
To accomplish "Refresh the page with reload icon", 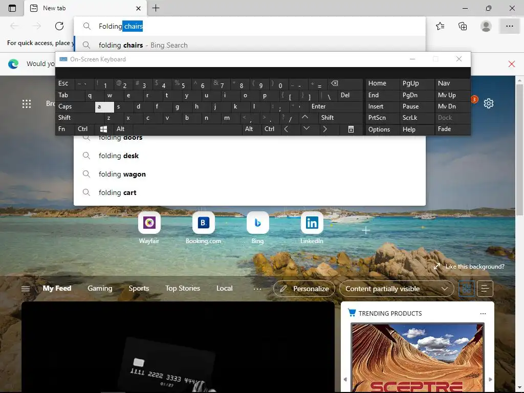I will pyautogui.click(x=59, y=26).
